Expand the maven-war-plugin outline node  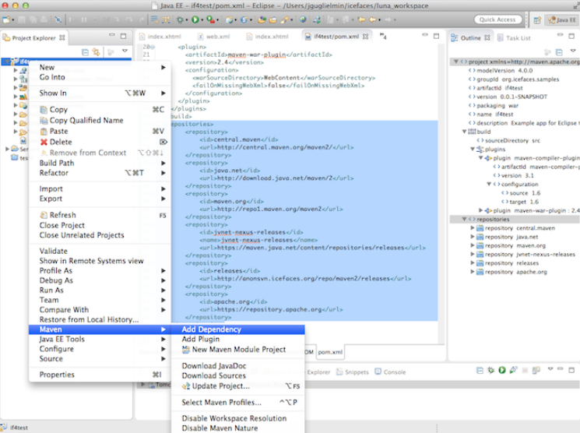[482, 210]
